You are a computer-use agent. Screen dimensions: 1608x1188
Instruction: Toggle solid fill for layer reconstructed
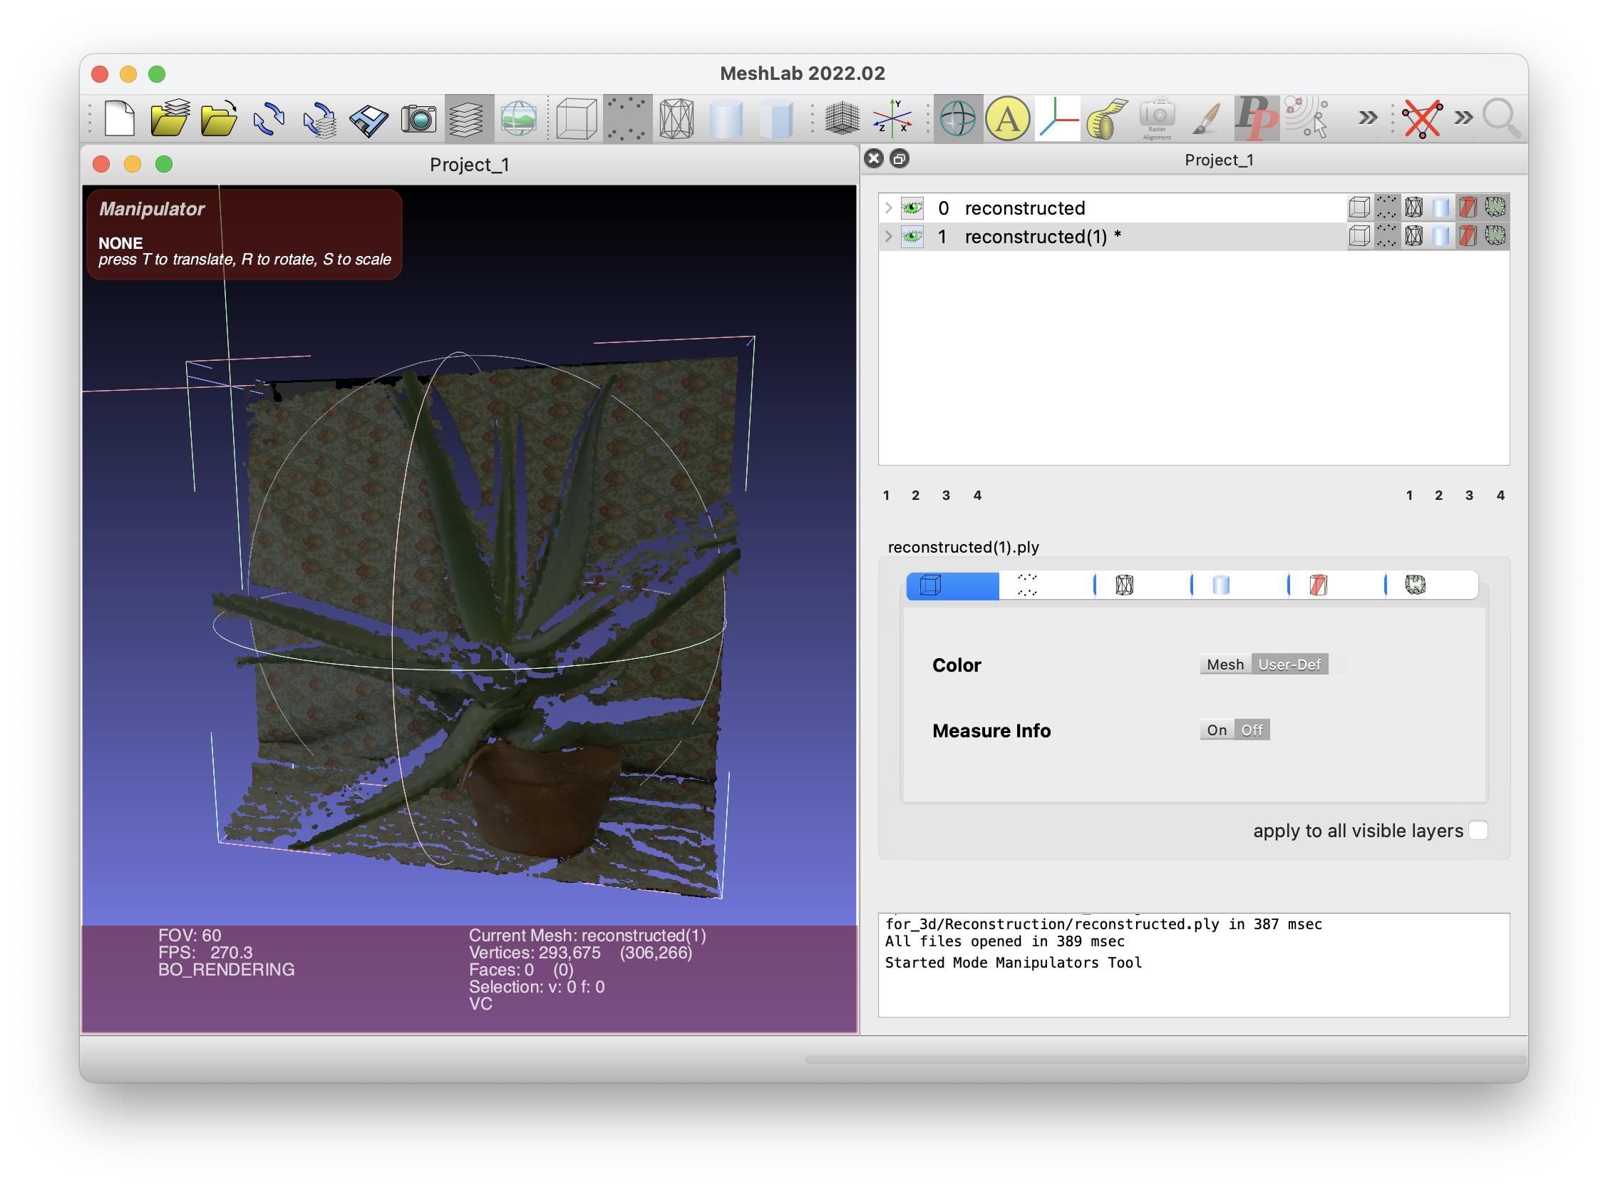coord(1440,208)
